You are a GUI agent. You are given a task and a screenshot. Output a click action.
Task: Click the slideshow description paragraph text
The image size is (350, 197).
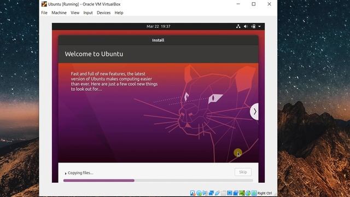click(x=114, y=82)
